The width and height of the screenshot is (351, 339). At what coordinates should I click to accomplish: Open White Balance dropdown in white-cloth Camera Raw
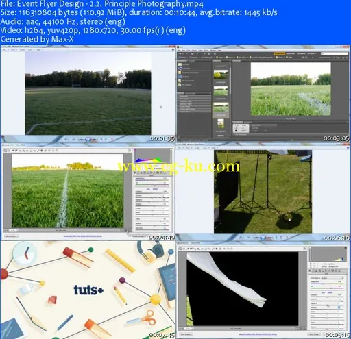click(332, 278)
